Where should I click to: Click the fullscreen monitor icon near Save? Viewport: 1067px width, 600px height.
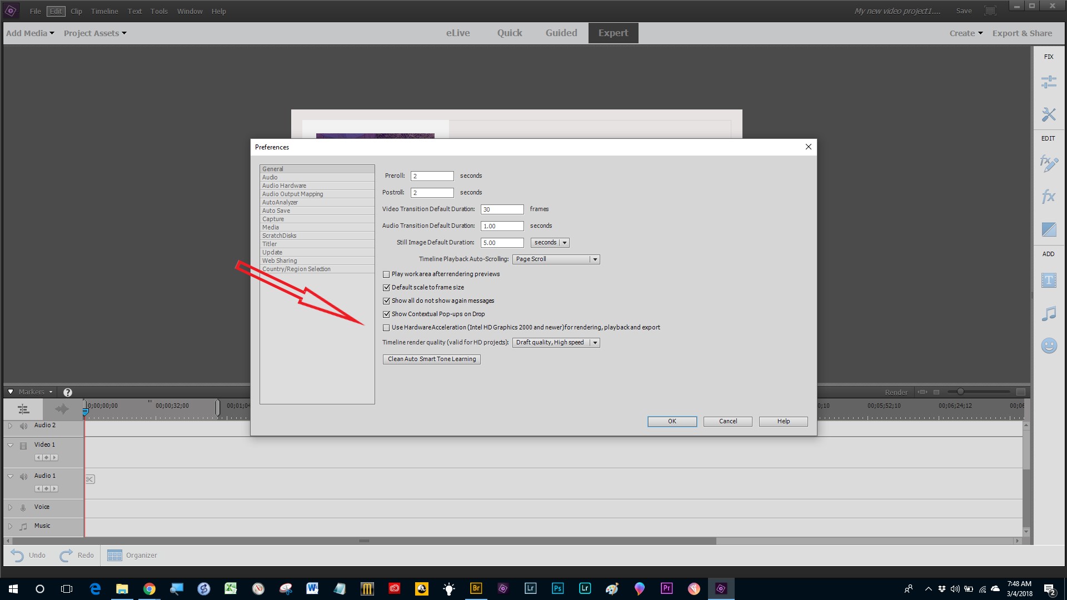click(990, 11)
